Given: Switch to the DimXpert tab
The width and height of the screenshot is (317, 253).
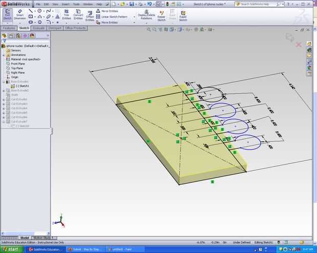Looking at the screenshot, I should point(55,28).
